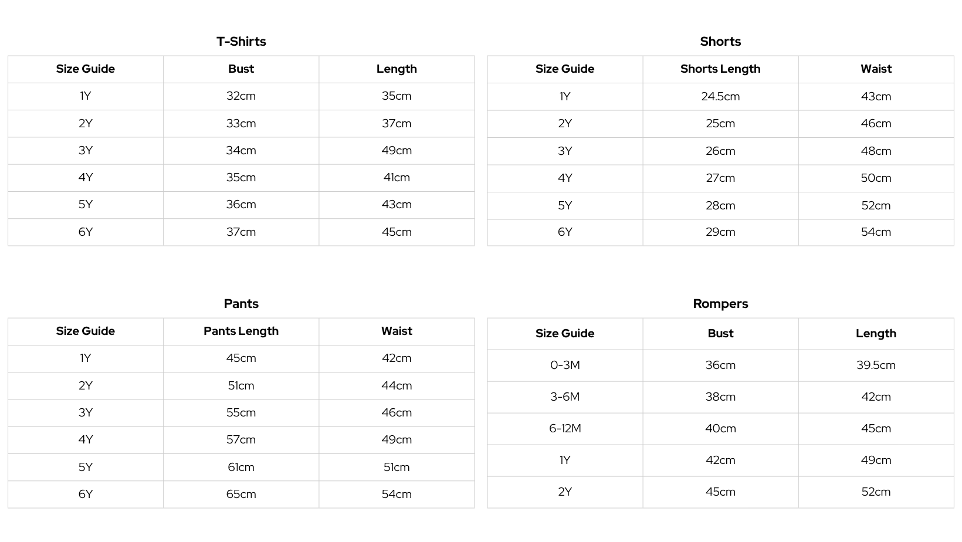962x542 pixels.
Task: Click the 39.5cm romper length cell
Action: (876, 365)
